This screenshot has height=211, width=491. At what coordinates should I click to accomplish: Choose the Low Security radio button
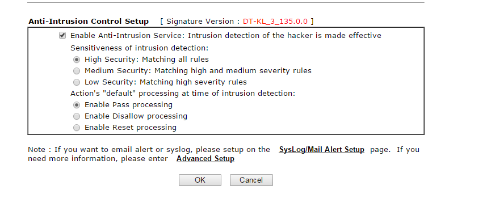pos(77,82)
